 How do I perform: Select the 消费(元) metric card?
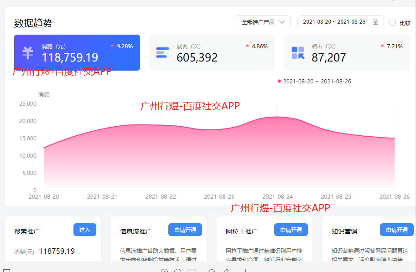77,52
